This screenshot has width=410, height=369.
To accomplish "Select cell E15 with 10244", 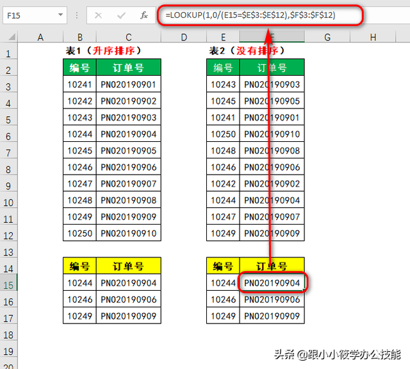I will [223, 282].
